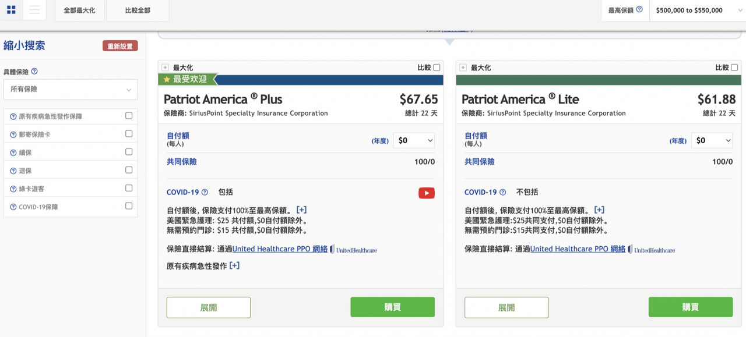This screenshot has height=337, width=746.
Task: Click COVID-19 label in Plus card
Action: click(183, 192)
